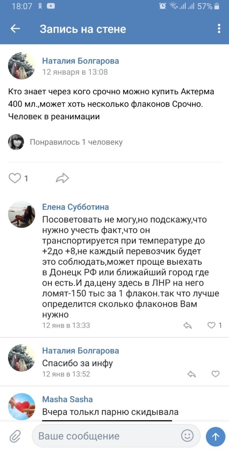Like the wall post with heart icon
Viewport: 229px width, 450px height.
15,178
